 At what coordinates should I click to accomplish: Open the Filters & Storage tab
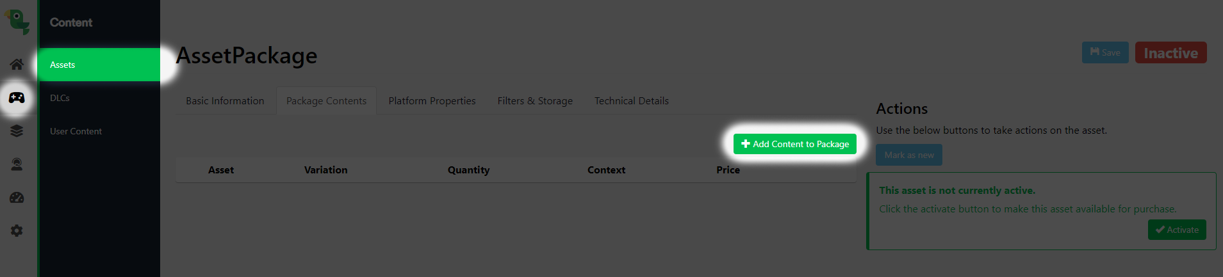pyautogui.click(x=535, y=101)
